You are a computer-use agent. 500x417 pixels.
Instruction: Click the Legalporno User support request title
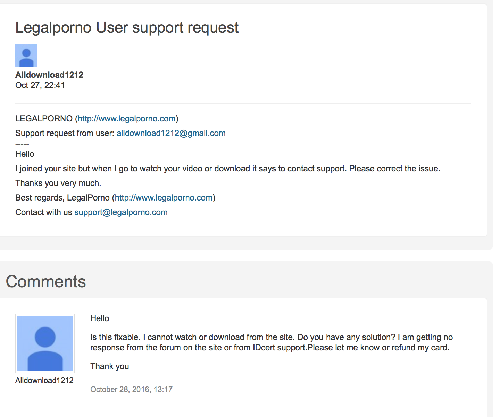click(127, 28)
